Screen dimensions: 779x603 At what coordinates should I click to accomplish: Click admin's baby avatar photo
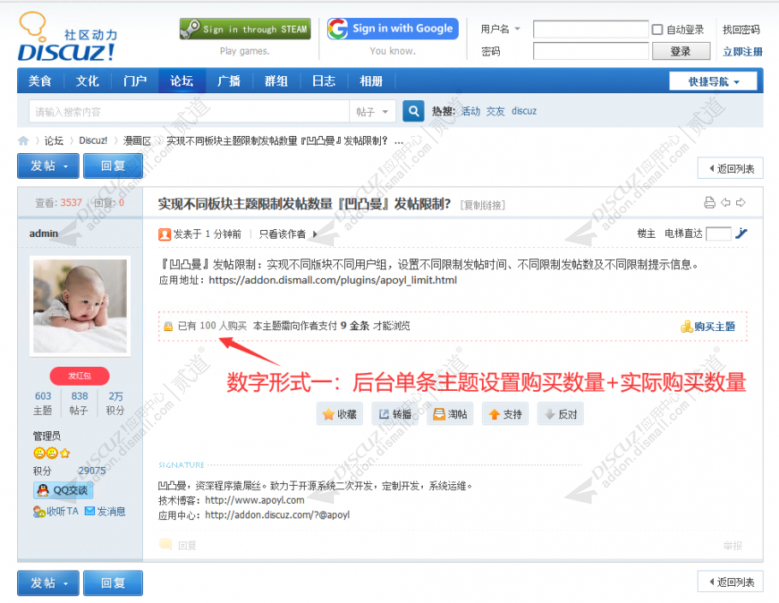coord(80,305)
